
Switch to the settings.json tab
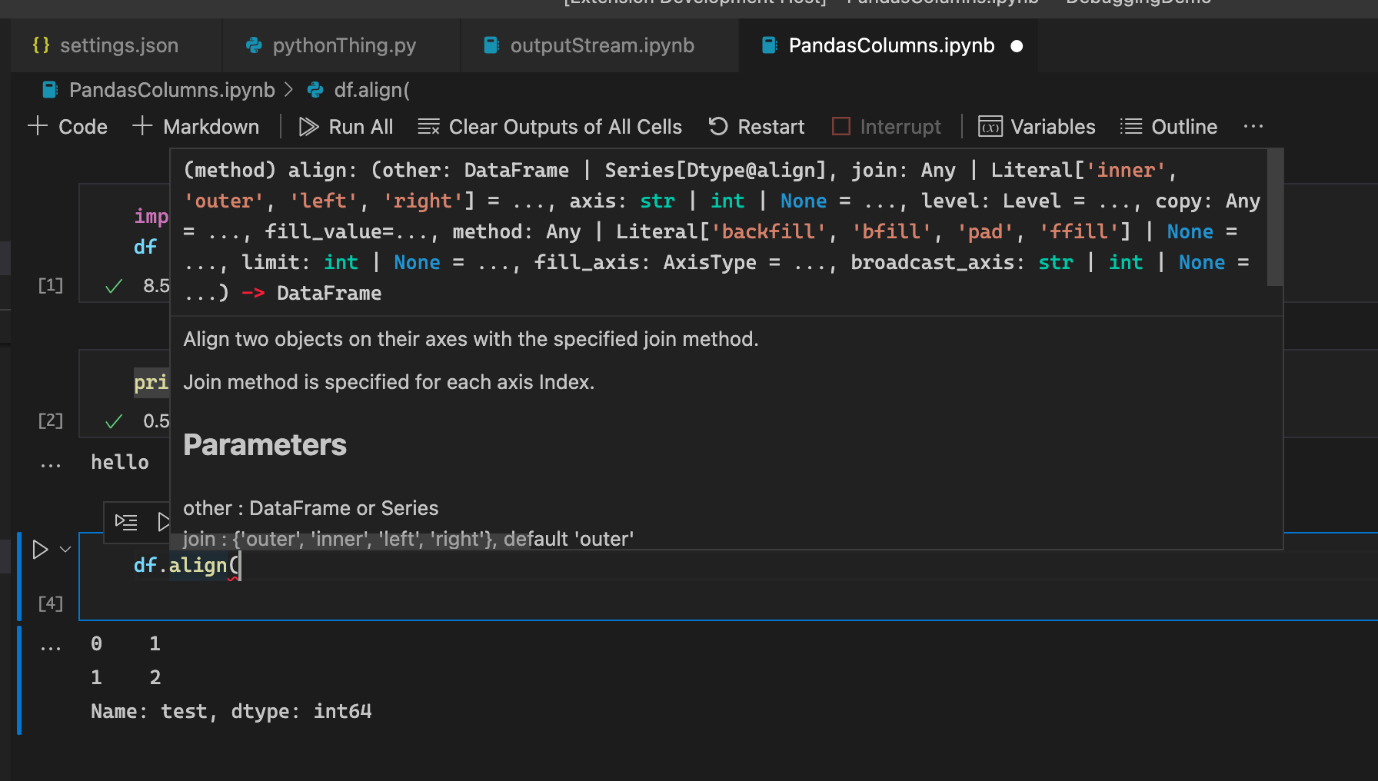pyautogui.click(x=119, y=45)
